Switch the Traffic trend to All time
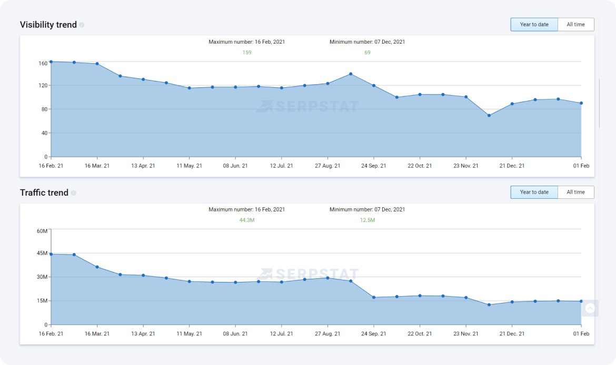This screenshot has height=365, width=616. point(576,192)
